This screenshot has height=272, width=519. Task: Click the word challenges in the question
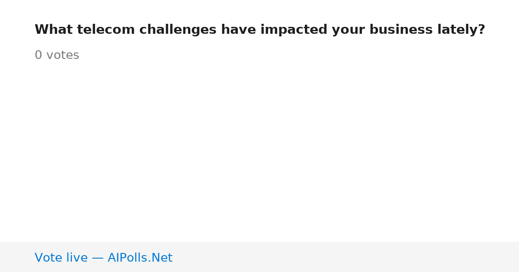tap(178, 30)
